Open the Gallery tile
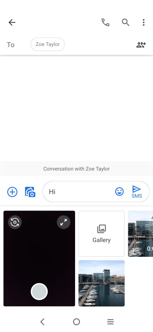This screenshot has height=332, width=153. click(101, 234)
